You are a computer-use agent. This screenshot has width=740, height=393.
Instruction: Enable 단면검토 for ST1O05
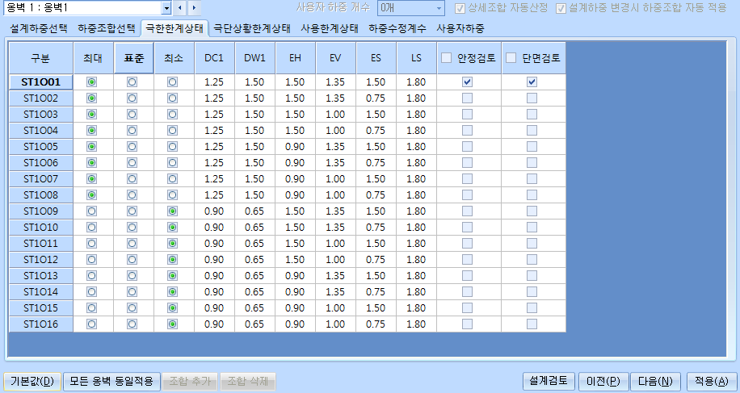(x=532, y=147)
